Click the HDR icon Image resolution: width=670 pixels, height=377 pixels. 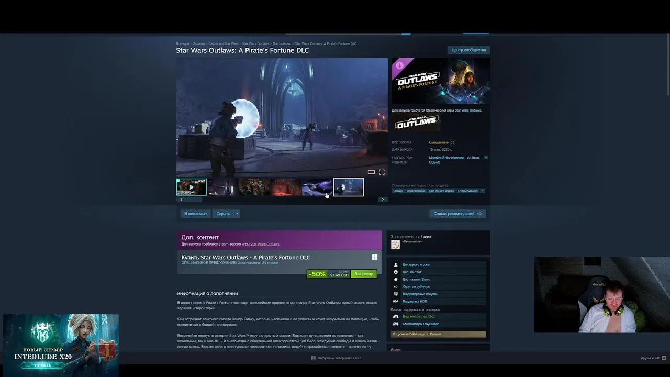[x=396, y=302]
